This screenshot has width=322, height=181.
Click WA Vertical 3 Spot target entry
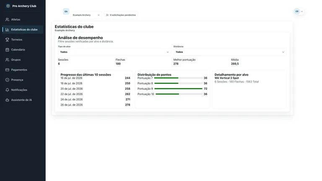click(x=227, y=78)
